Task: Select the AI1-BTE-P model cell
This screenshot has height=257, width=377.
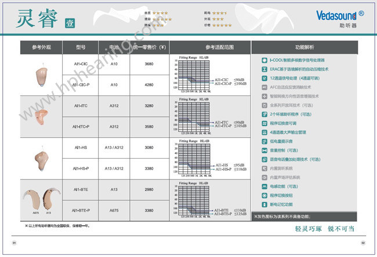Action: [81, 211]
